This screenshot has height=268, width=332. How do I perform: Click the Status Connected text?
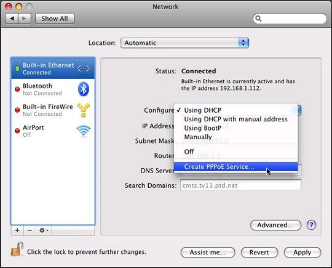[x=199, y=71]
